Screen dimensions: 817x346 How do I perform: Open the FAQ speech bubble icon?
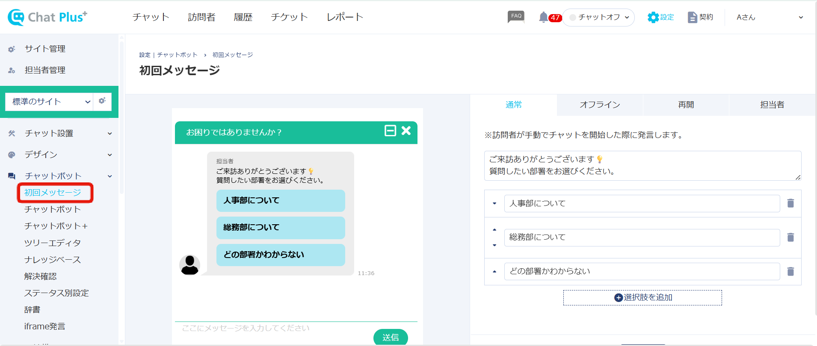tap(516, 17)
